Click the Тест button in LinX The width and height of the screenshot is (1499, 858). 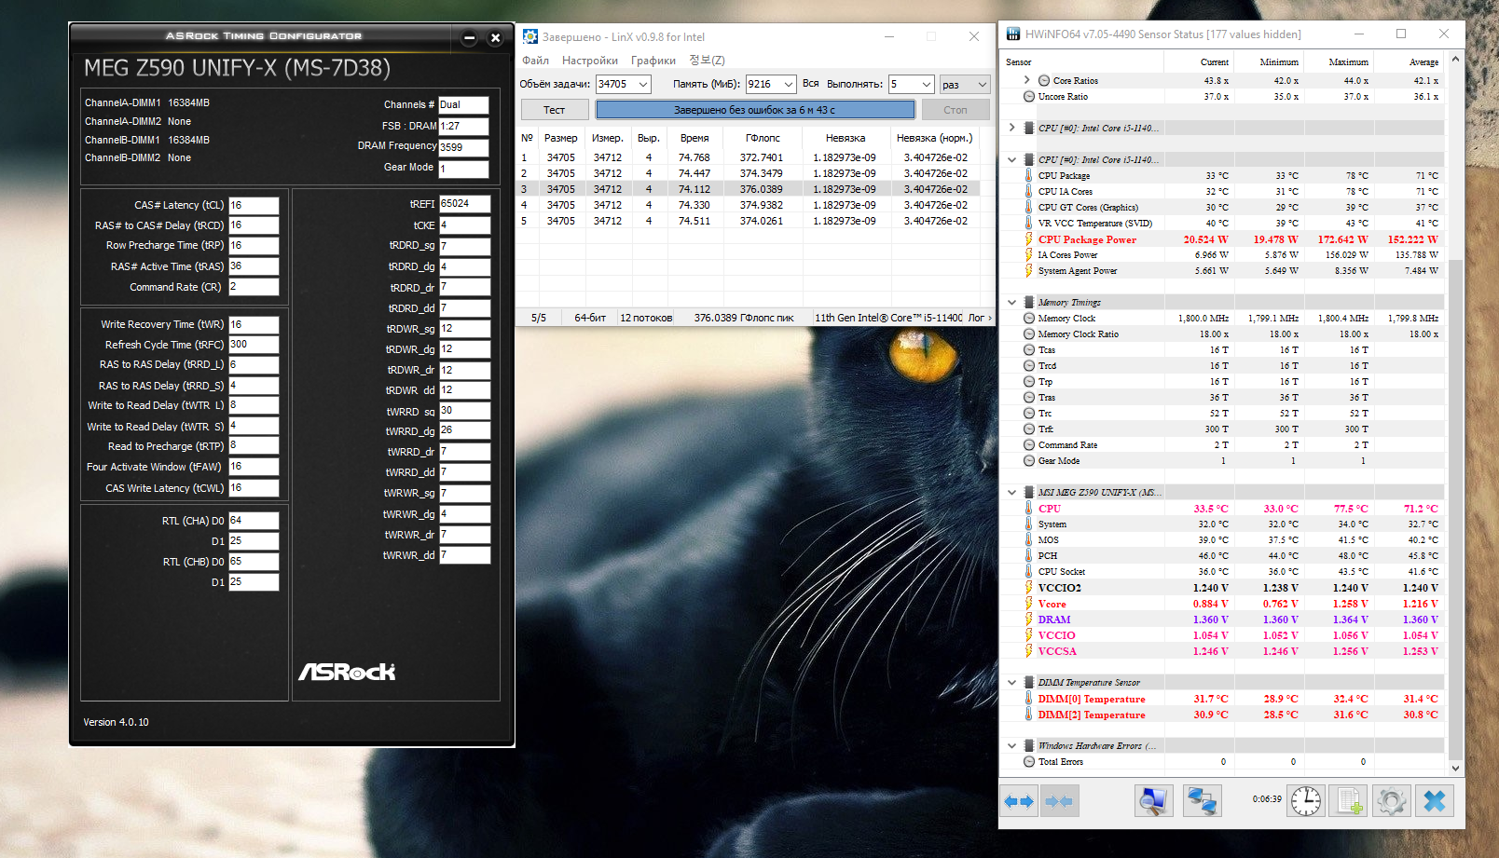coord(555,110)
